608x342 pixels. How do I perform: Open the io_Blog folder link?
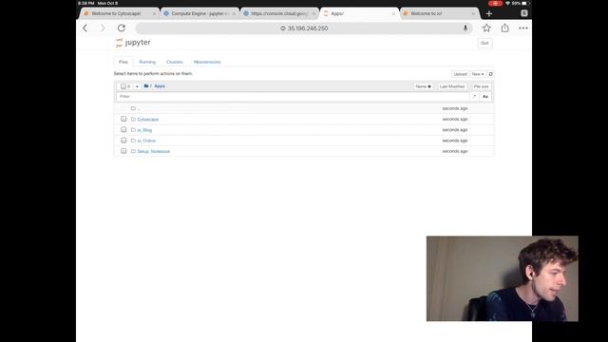(x=144, y=130)
